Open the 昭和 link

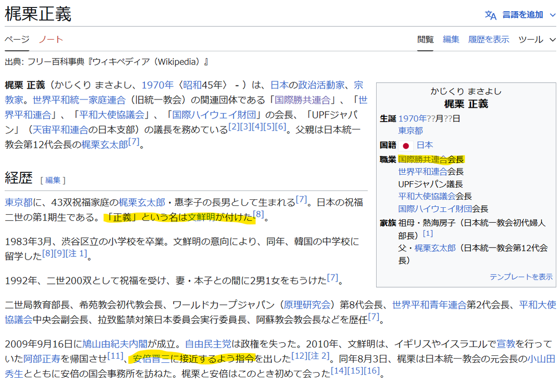(191, 85)
